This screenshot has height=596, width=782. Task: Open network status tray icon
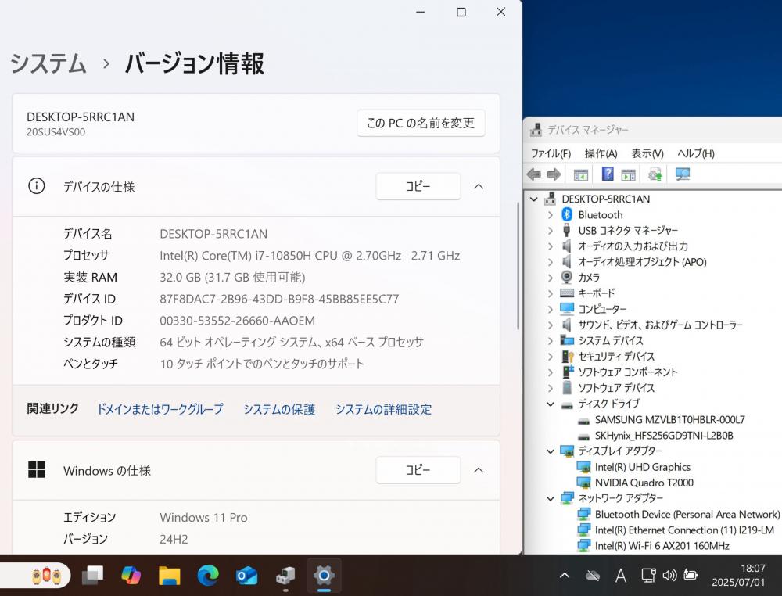[647, 576]
